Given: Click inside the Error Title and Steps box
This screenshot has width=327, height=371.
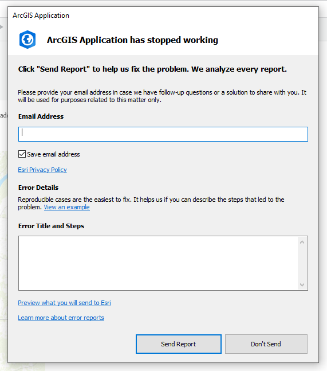Looking at the screenshot, I should click(x=158, y=263).
